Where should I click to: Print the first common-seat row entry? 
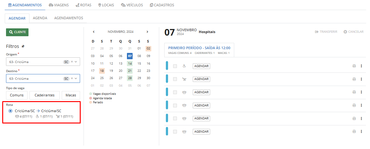tap(354, 92)
